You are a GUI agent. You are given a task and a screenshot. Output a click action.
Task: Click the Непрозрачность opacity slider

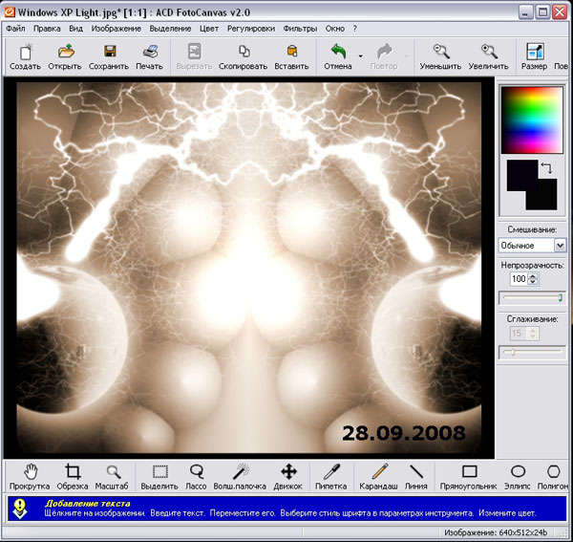(x=533, y=297)
